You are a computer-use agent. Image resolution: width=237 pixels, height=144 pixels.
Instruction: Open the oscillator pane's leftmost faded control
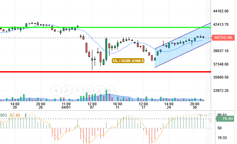coord(201,115)
